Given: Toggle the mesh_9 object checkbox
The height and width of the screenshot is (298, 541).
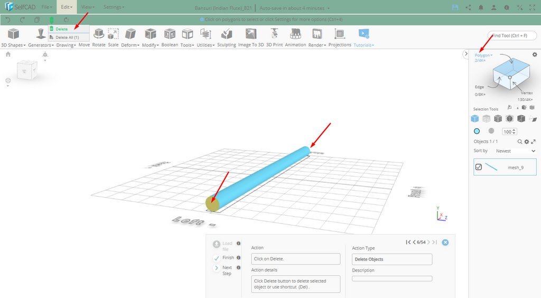Looking at the screenshot, I should pos(479,167).
